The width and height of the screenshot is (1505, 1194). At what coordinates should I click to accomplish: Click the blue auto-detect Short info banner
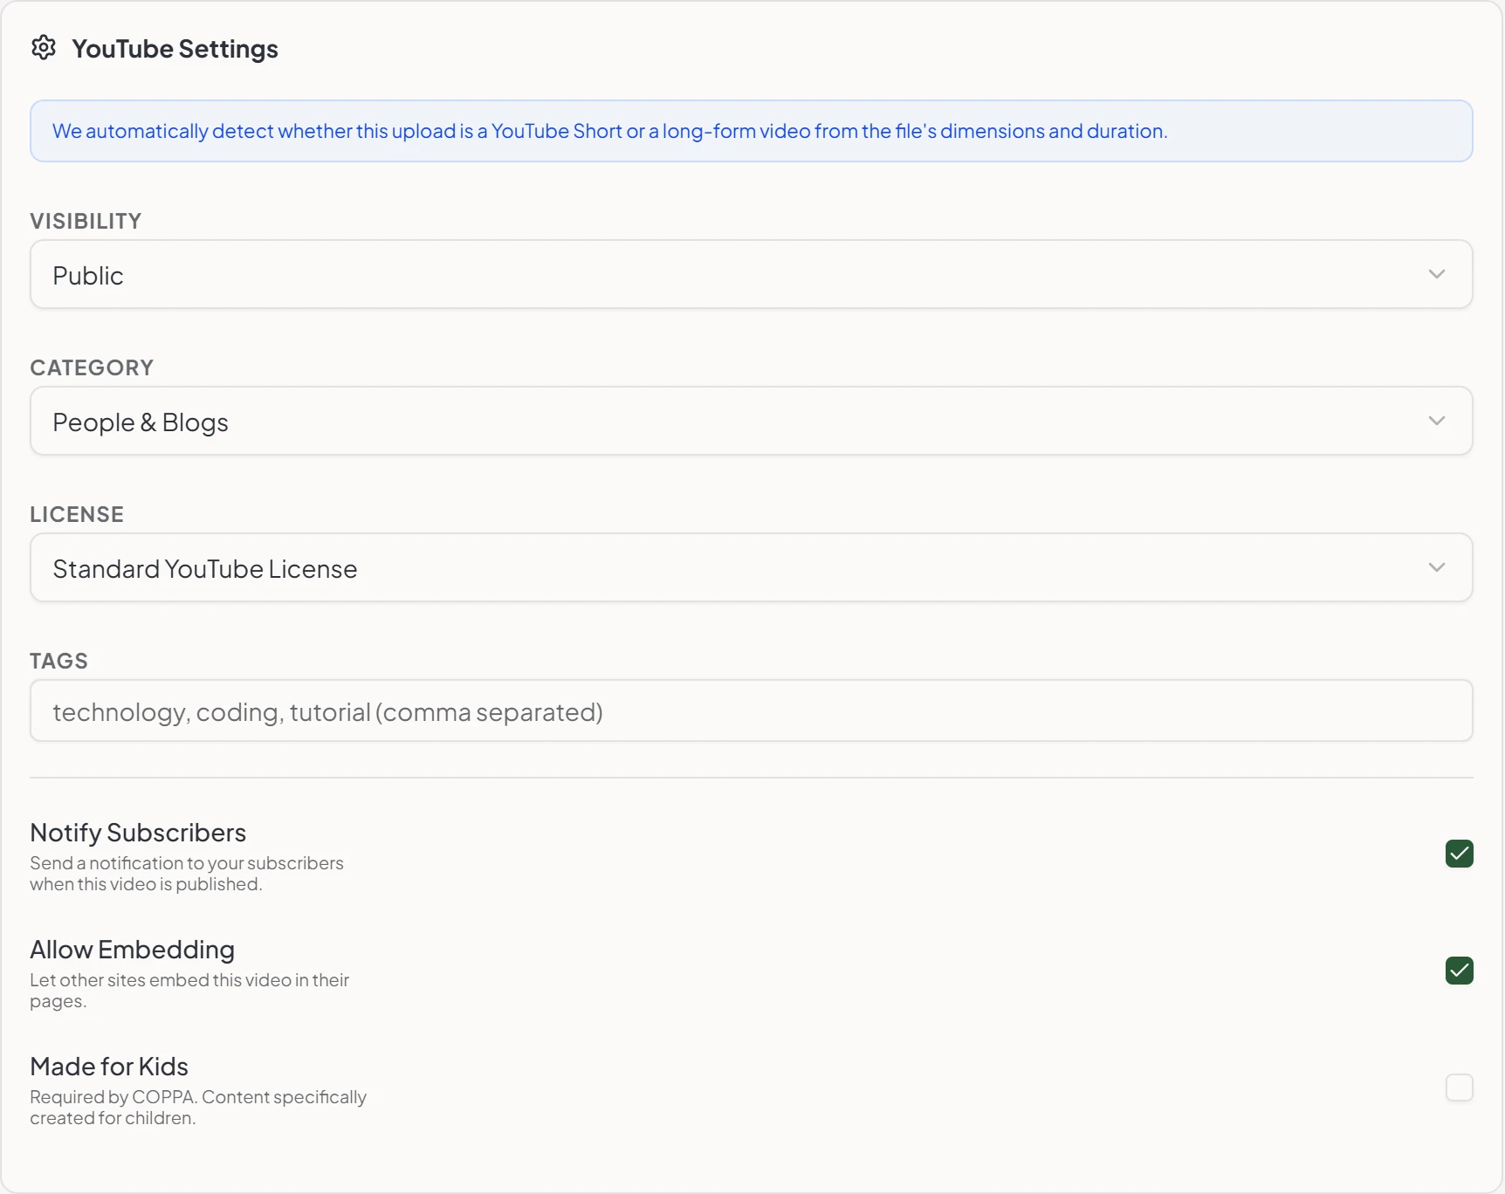point(752,131)
